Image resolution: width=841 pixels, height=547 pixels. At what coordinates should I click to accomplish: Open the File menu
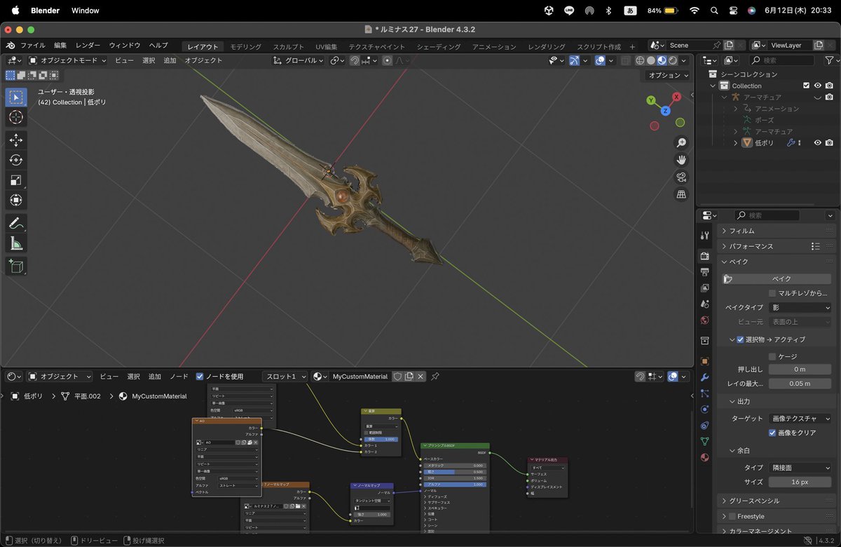33,46
